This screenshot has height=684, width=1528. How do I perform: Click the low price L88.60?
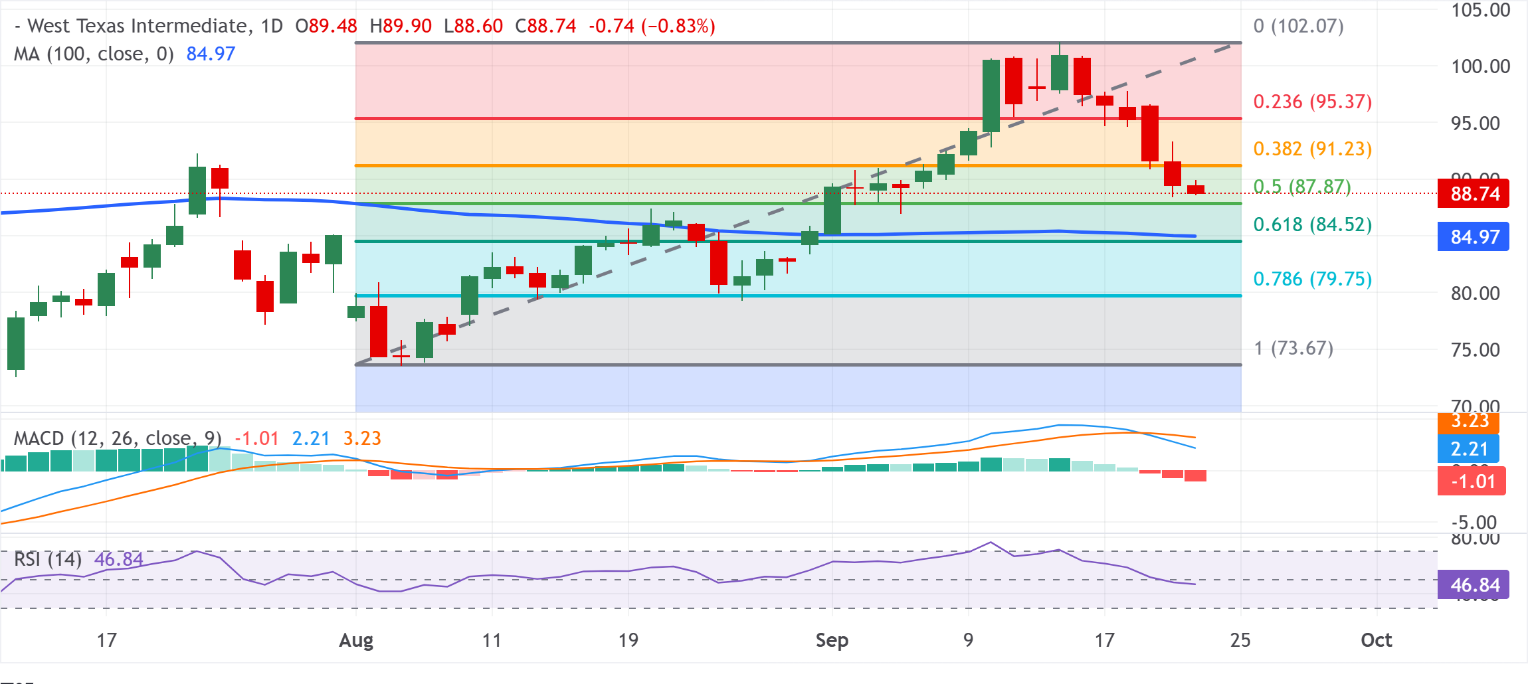point(474,26)
